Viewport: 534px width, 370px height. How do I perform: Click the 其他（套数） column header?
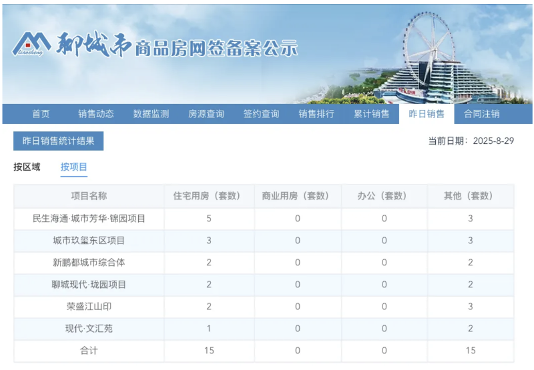(x=471, y=196)
